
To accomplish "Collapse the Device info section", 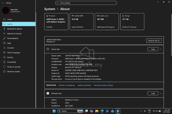I will (161, 49).
